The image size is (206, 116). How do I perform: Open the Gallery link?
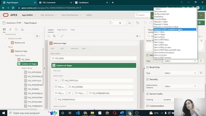89,15
